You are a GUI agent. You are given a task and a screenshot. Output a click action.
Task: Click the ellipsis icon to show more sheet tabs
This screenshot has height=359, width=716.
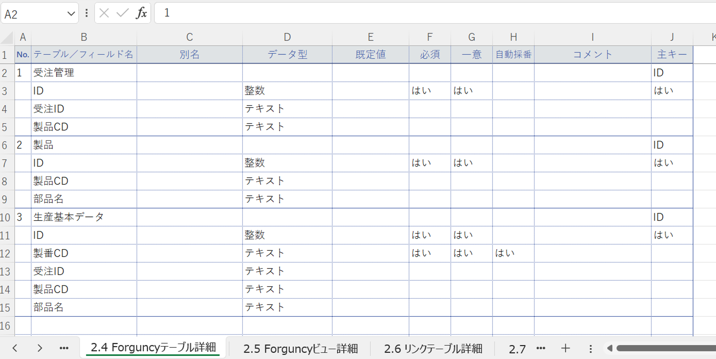(x=64, y=348)
